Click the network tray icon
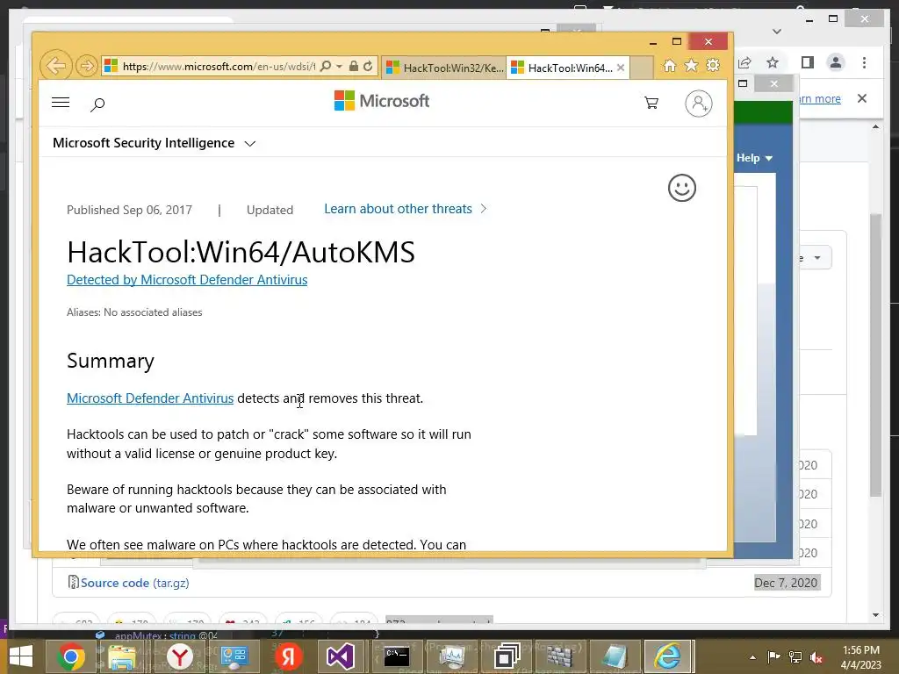This screenshot has width=899, height=674. coord(795,657)
